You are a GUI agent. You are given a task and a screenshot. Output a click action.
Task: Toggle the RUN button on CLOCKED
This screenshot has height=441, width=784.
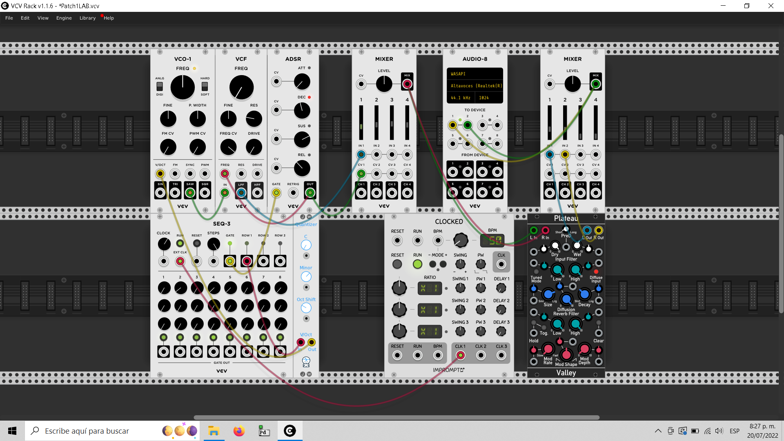pyautogui.click(x=417, y=264)
